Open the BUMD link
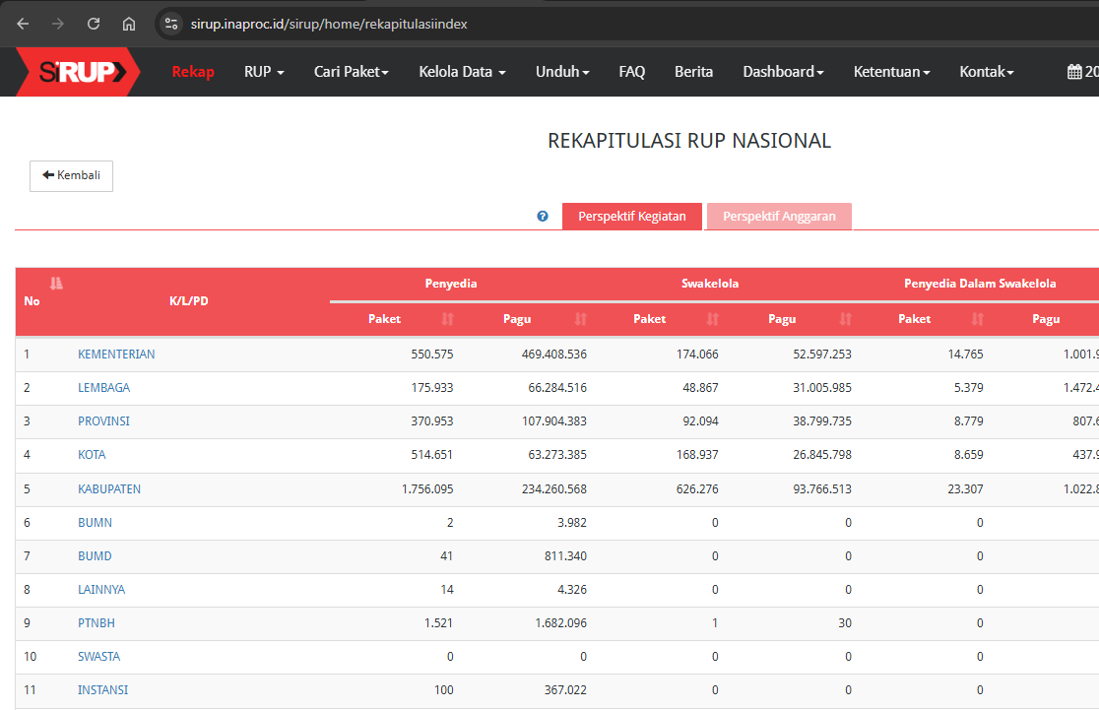 click(95, 555)
